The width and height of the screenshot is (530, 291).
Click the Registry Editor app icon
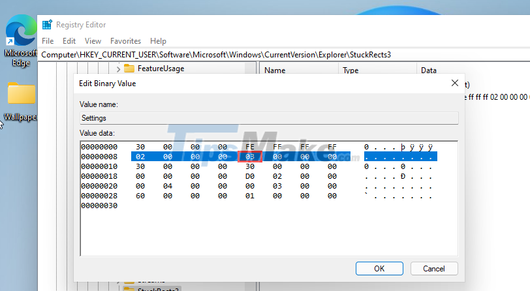pos(47,25)
